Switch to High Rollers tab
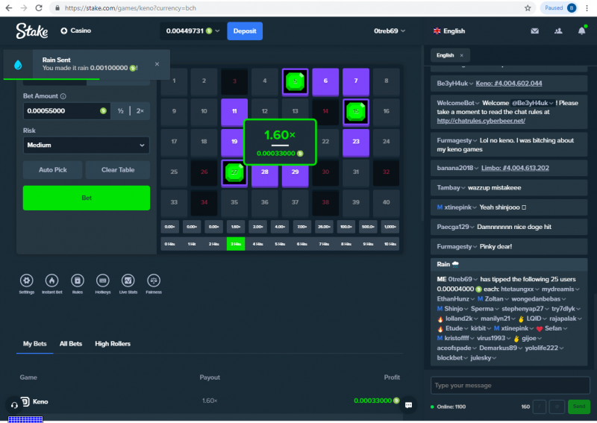 tap(113, 344)
